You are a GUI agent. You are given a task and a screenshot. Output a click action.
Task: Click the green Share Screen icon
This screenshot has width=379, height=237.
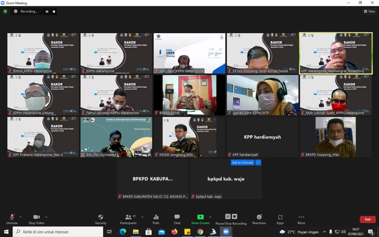[200, 217]
